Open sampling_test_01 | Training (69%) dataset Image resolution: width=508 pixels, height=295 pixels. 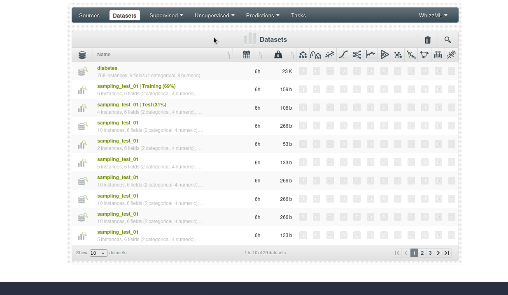click(x=136, y=86)
